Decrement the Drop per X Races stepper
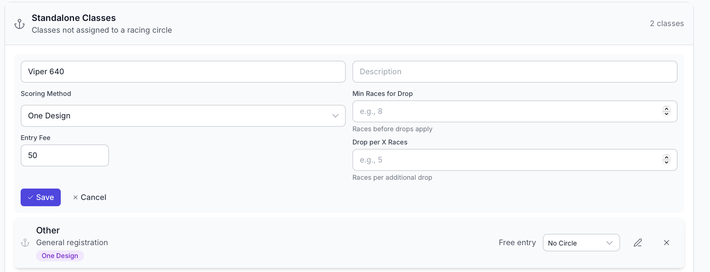This screenshot has width=710, height=272. [666, 162]
